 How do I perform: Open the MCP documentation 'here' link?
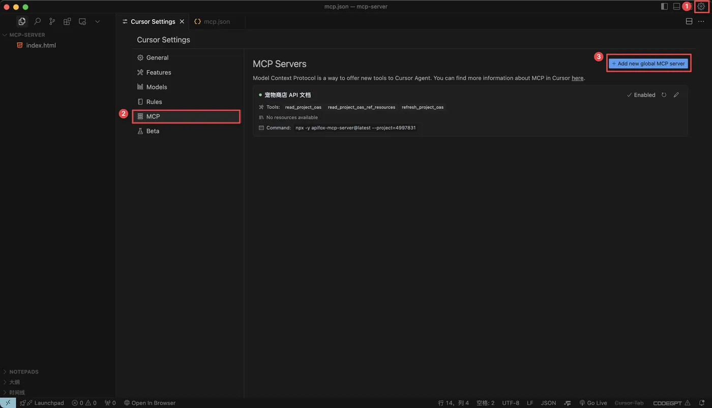(577, 78)
